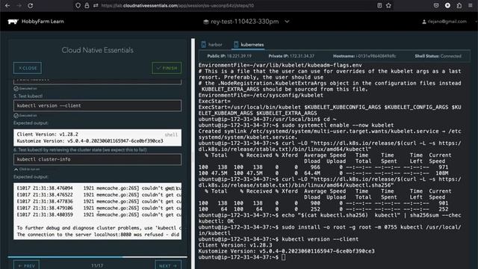The image size is (478, 269).
Task: Click the harbor VM tab icon
Action: pos(204,45)
